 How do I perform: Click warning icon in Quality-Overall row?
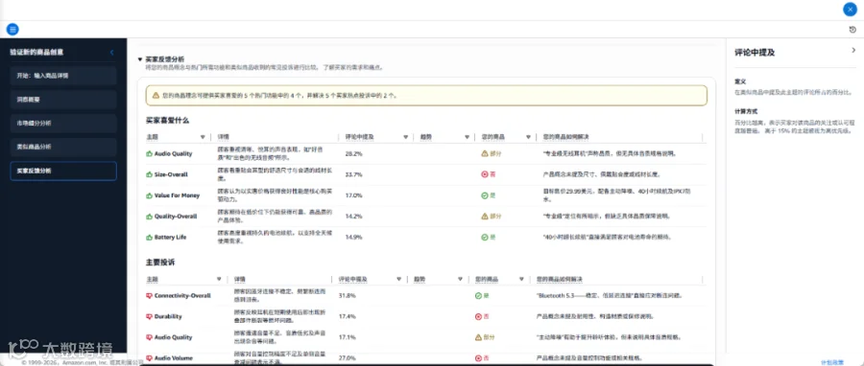[x=485, y=216]
